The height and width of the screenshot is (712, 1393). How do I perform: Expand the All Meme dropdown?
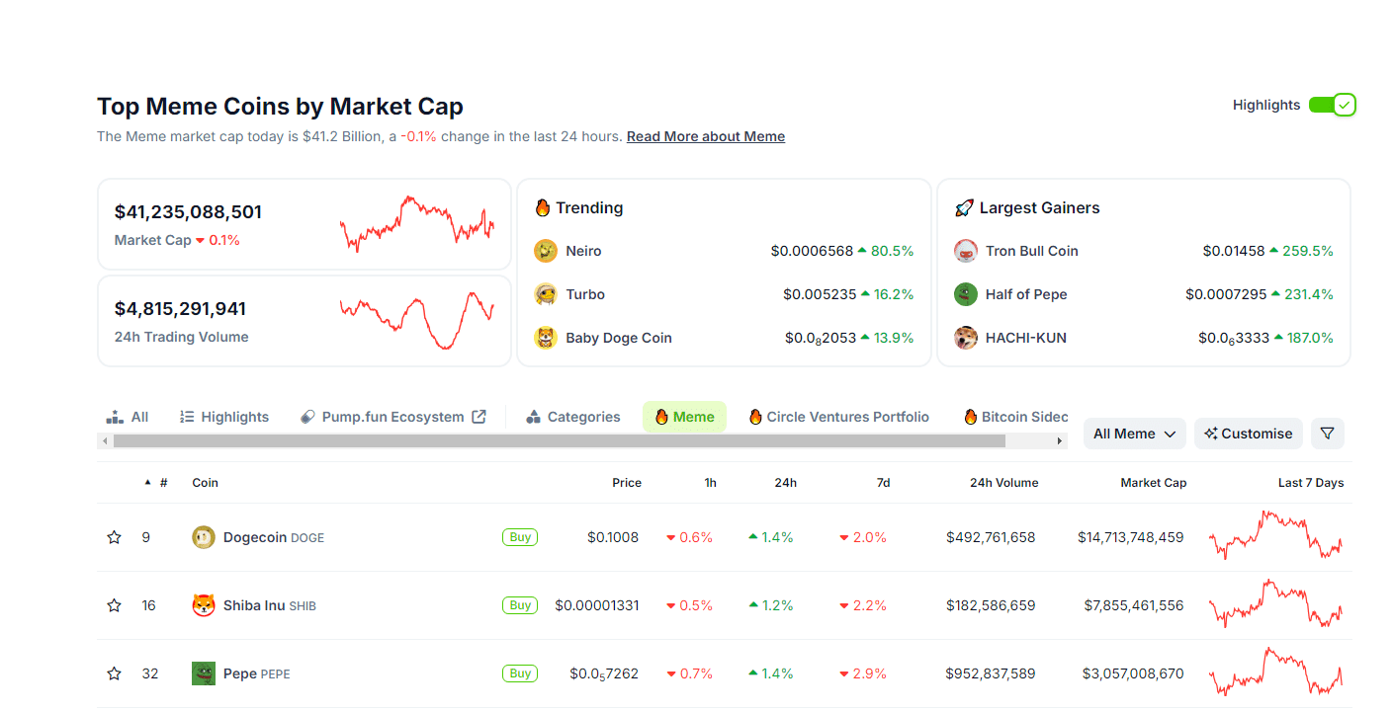[1134, 434]
